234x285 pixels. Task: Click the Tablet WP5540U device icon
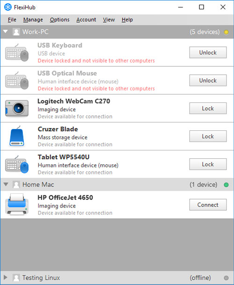[x=17, y=164]
